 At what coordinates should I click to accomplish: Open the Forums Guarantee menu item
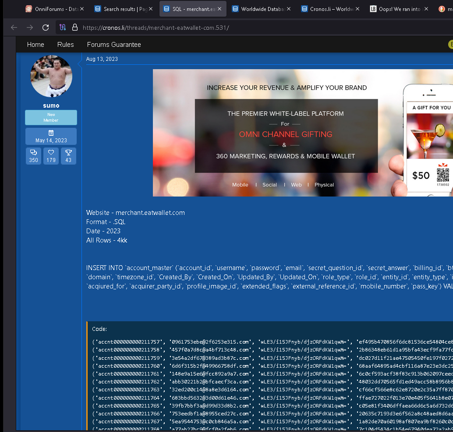[114, 45]
